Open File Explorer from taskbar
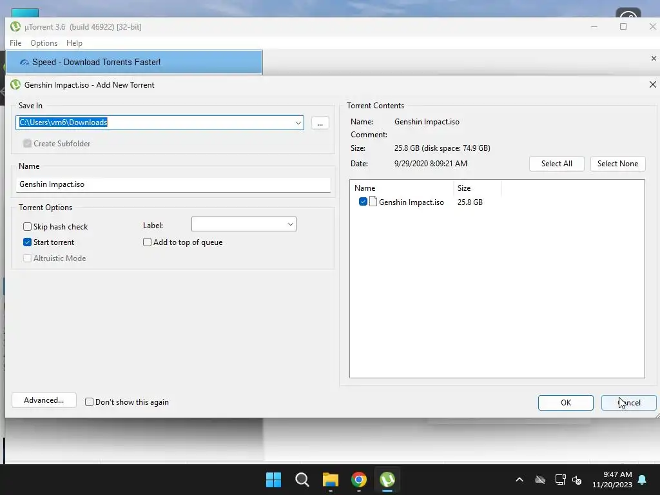Screen dimensions: 660x495 point(331,480)
